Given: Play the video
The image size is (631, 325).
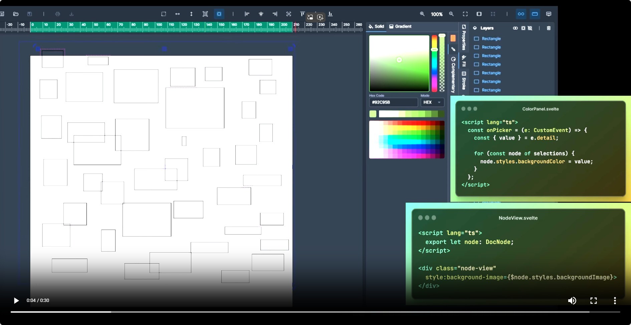Looking at the screenshot, I should coord(16,301).
